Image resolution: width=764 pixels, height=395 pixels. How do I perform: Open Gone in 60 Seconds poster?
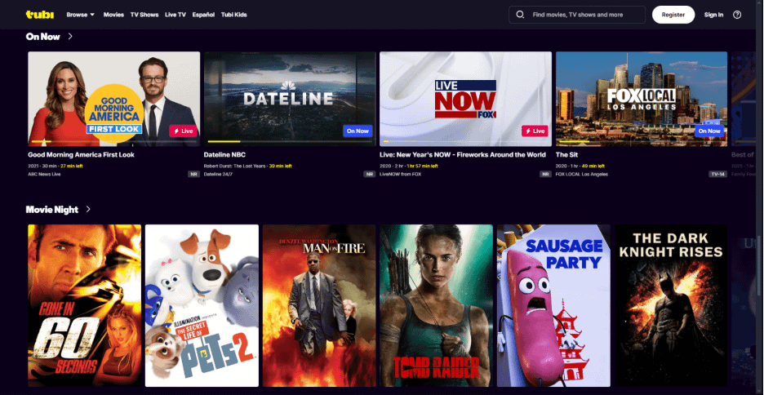(84, 305)
